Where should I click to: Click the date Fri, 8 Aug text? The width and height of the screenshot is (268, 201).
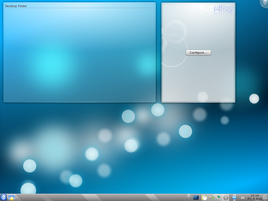pyautogui.click(x=254, y=199)
